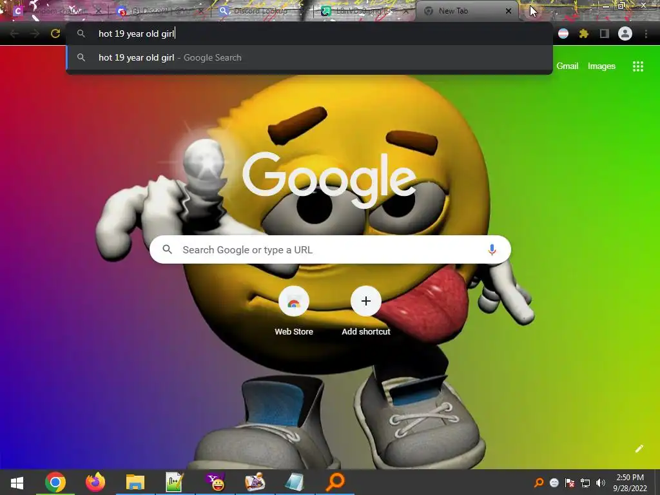
Task: Open the Chrome profile avatar menu
Action: point(625,34)
